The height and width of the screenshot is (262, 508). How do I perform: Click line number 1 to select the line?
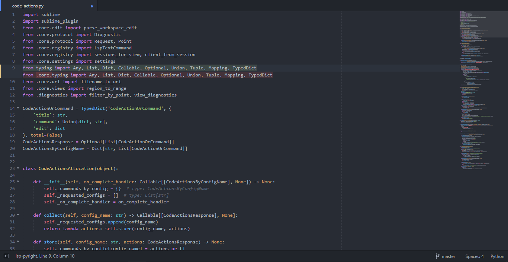13,14
